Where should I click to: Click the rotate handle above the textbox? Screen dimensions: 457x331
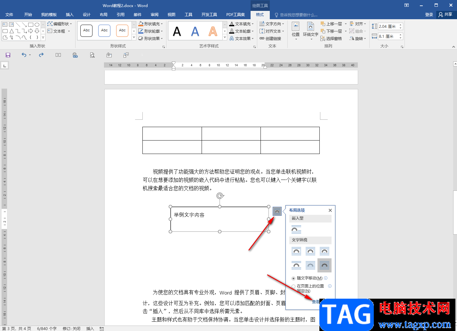point(220,196)
